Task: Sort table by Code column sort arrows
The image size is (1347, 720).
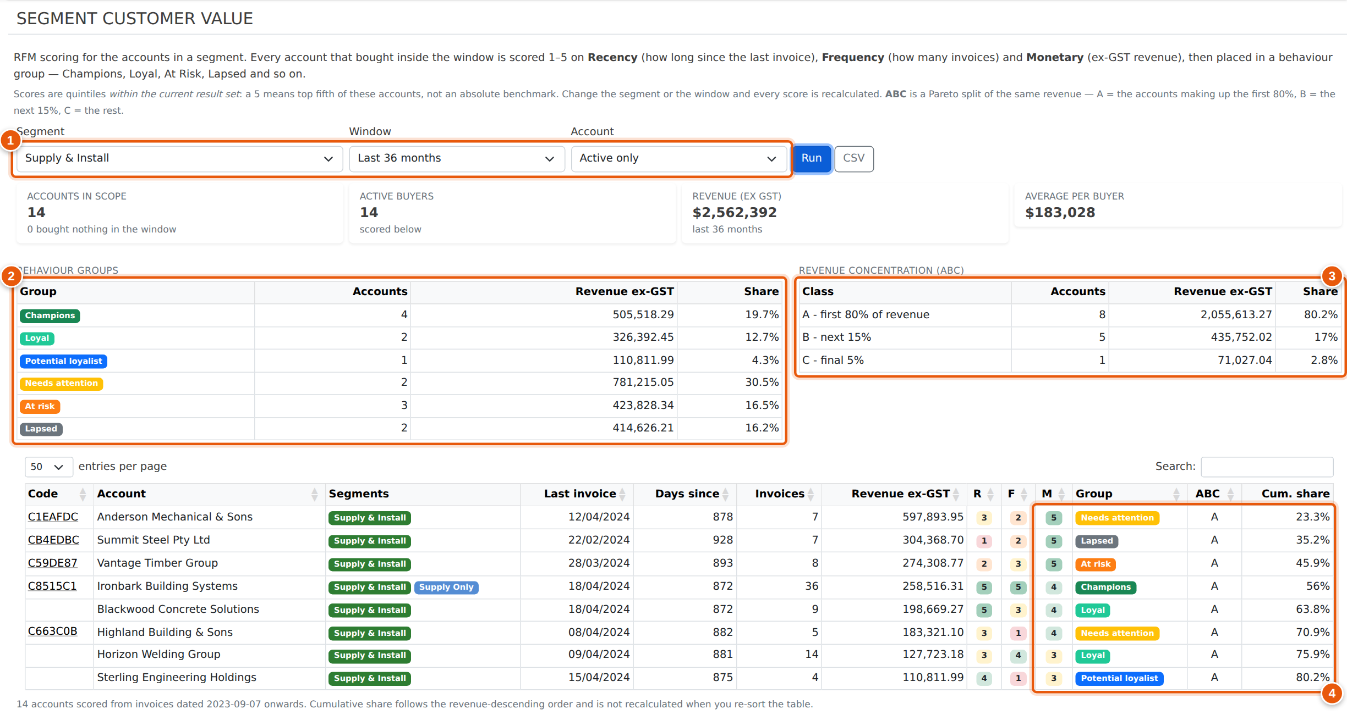Action: (x=83, y=494)
